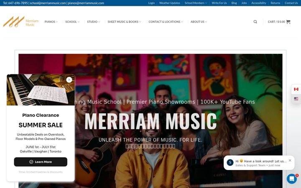
Task: Click the piano sheet music popup image
Action: coord(41,90)
